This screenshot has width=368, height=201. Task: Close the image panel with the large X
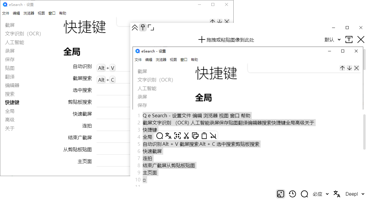click(x=361, y=39)
